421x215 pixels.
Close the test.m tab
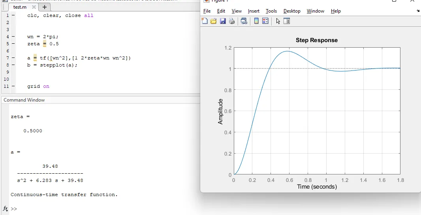point(34,7)
